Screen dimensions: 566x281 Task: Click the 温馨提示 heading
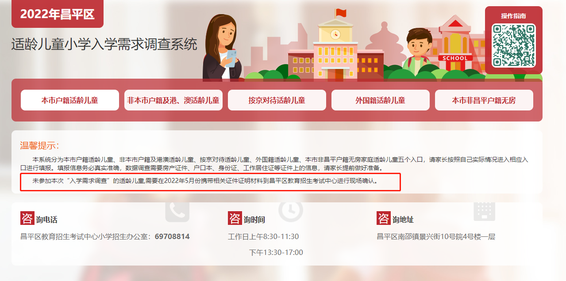pos(40,146)
